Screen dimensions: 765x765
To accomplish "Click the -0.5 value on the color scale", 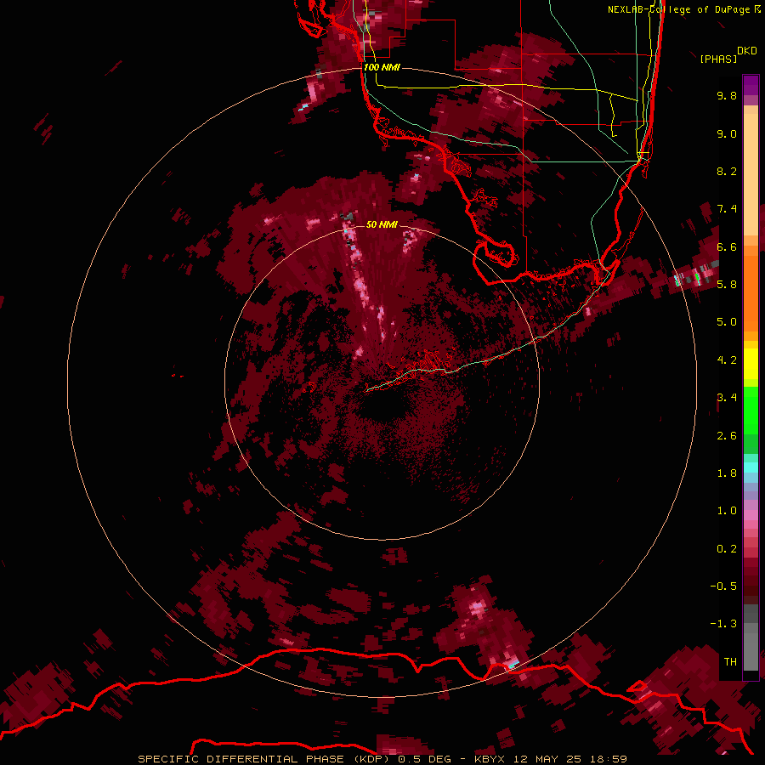I will point(723,586).
